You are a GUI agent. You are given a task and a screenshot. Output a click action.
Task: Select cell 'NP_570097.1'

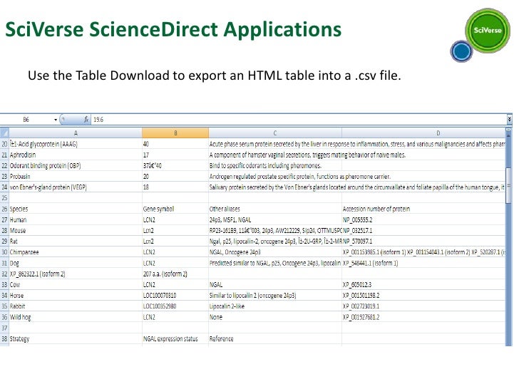(423, 242)
